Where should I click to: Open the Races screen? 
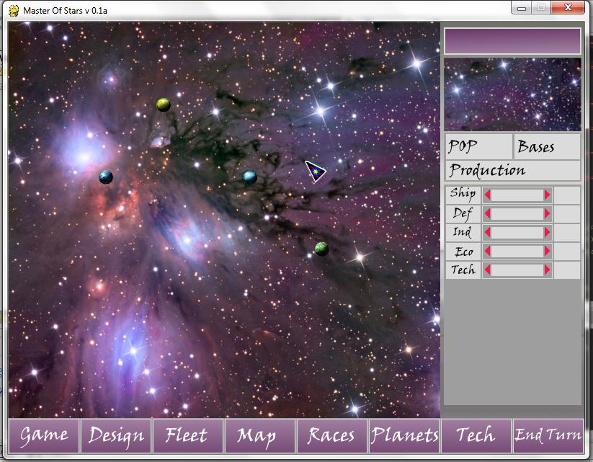331,435
